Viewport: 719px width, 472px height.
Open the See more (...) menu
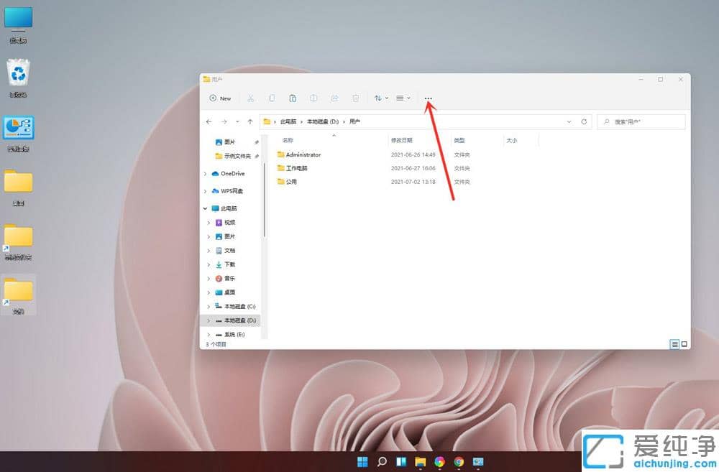click(429, 98)
